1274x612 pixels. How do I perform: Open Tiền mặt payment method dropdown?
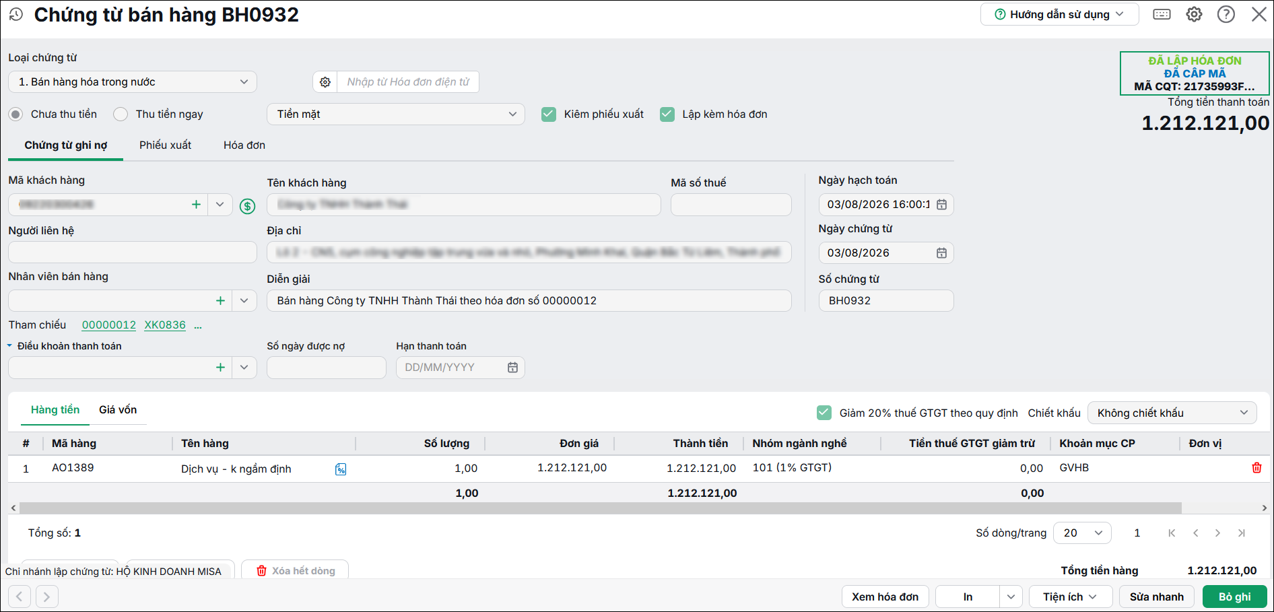pyautogui.click(x=396, y=114)
